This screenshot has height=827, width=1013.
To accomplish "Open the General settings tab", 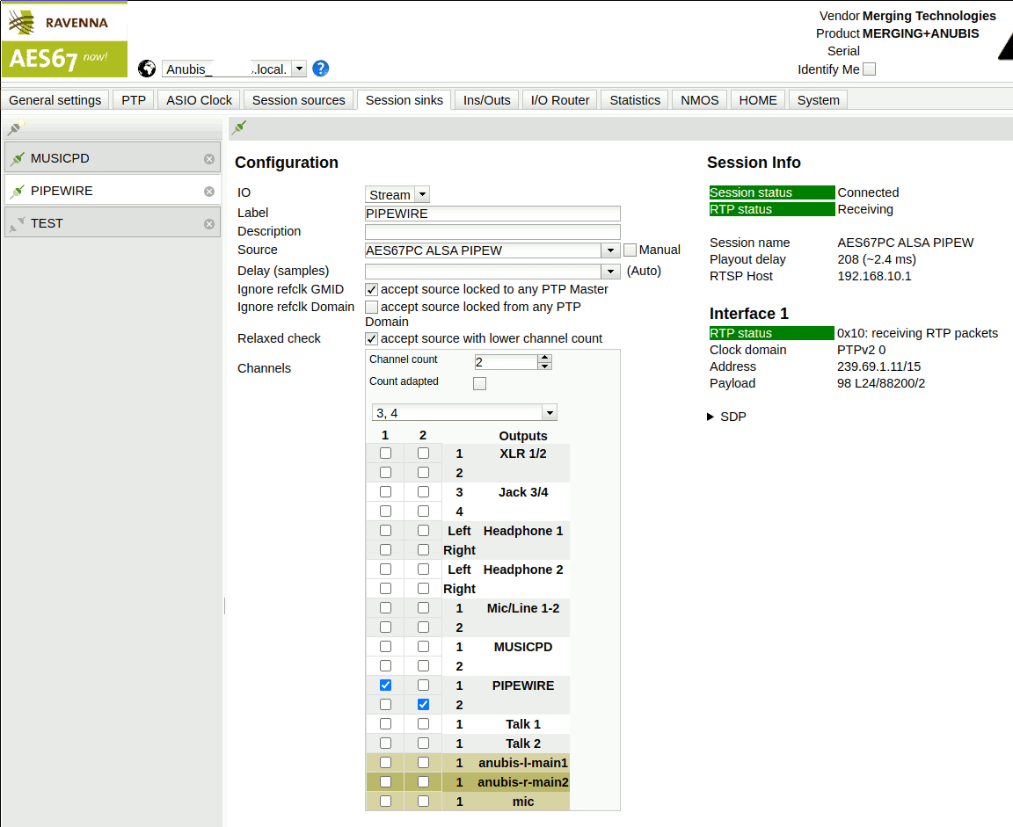I will [55, 100].
